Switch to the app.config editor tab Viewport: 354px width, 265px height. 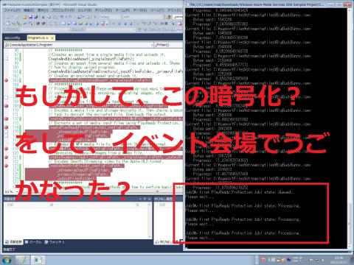(12, 38)
